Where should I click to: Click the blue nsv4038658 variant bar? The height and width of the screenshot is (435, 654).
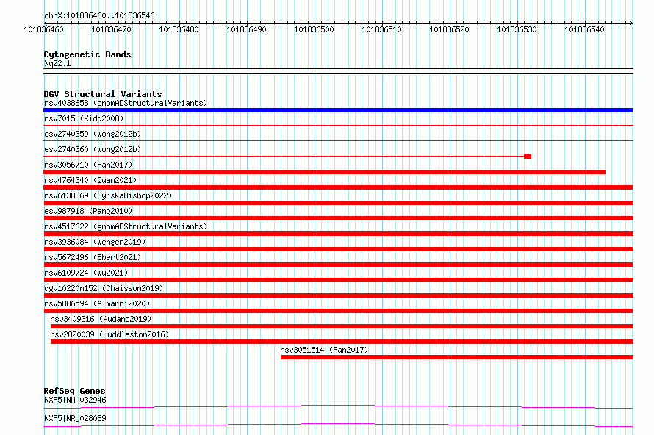tap(338, 110)
